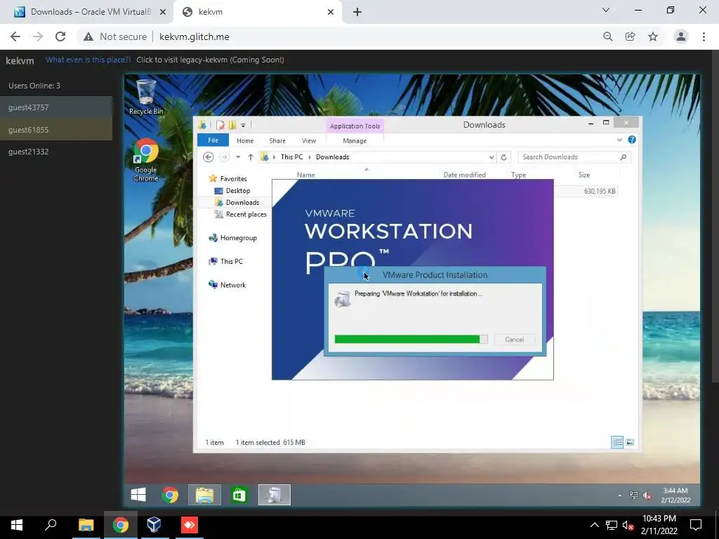The height and width of the screenshot is (539, 719).
Task: Show hidden icons in host system tray
Action: pos(595,525)
